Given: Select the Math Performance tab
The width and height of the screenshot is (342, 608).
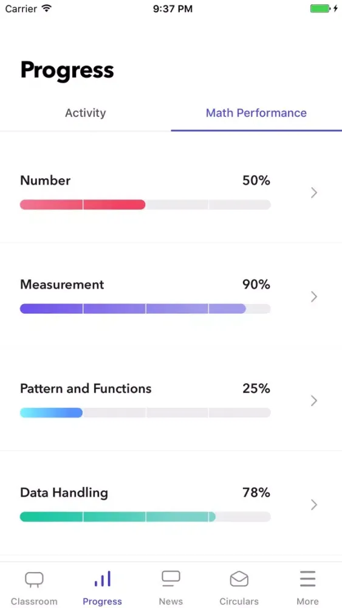Looking at the screenshot, I should 256,113.
